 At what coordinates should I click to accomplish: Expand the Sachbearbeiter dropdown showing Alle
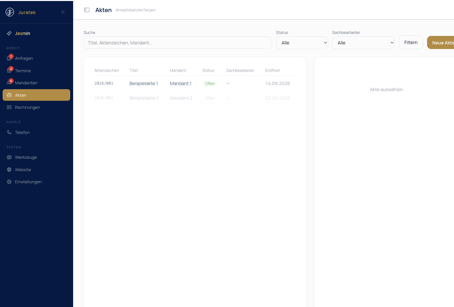coord(364,42)
